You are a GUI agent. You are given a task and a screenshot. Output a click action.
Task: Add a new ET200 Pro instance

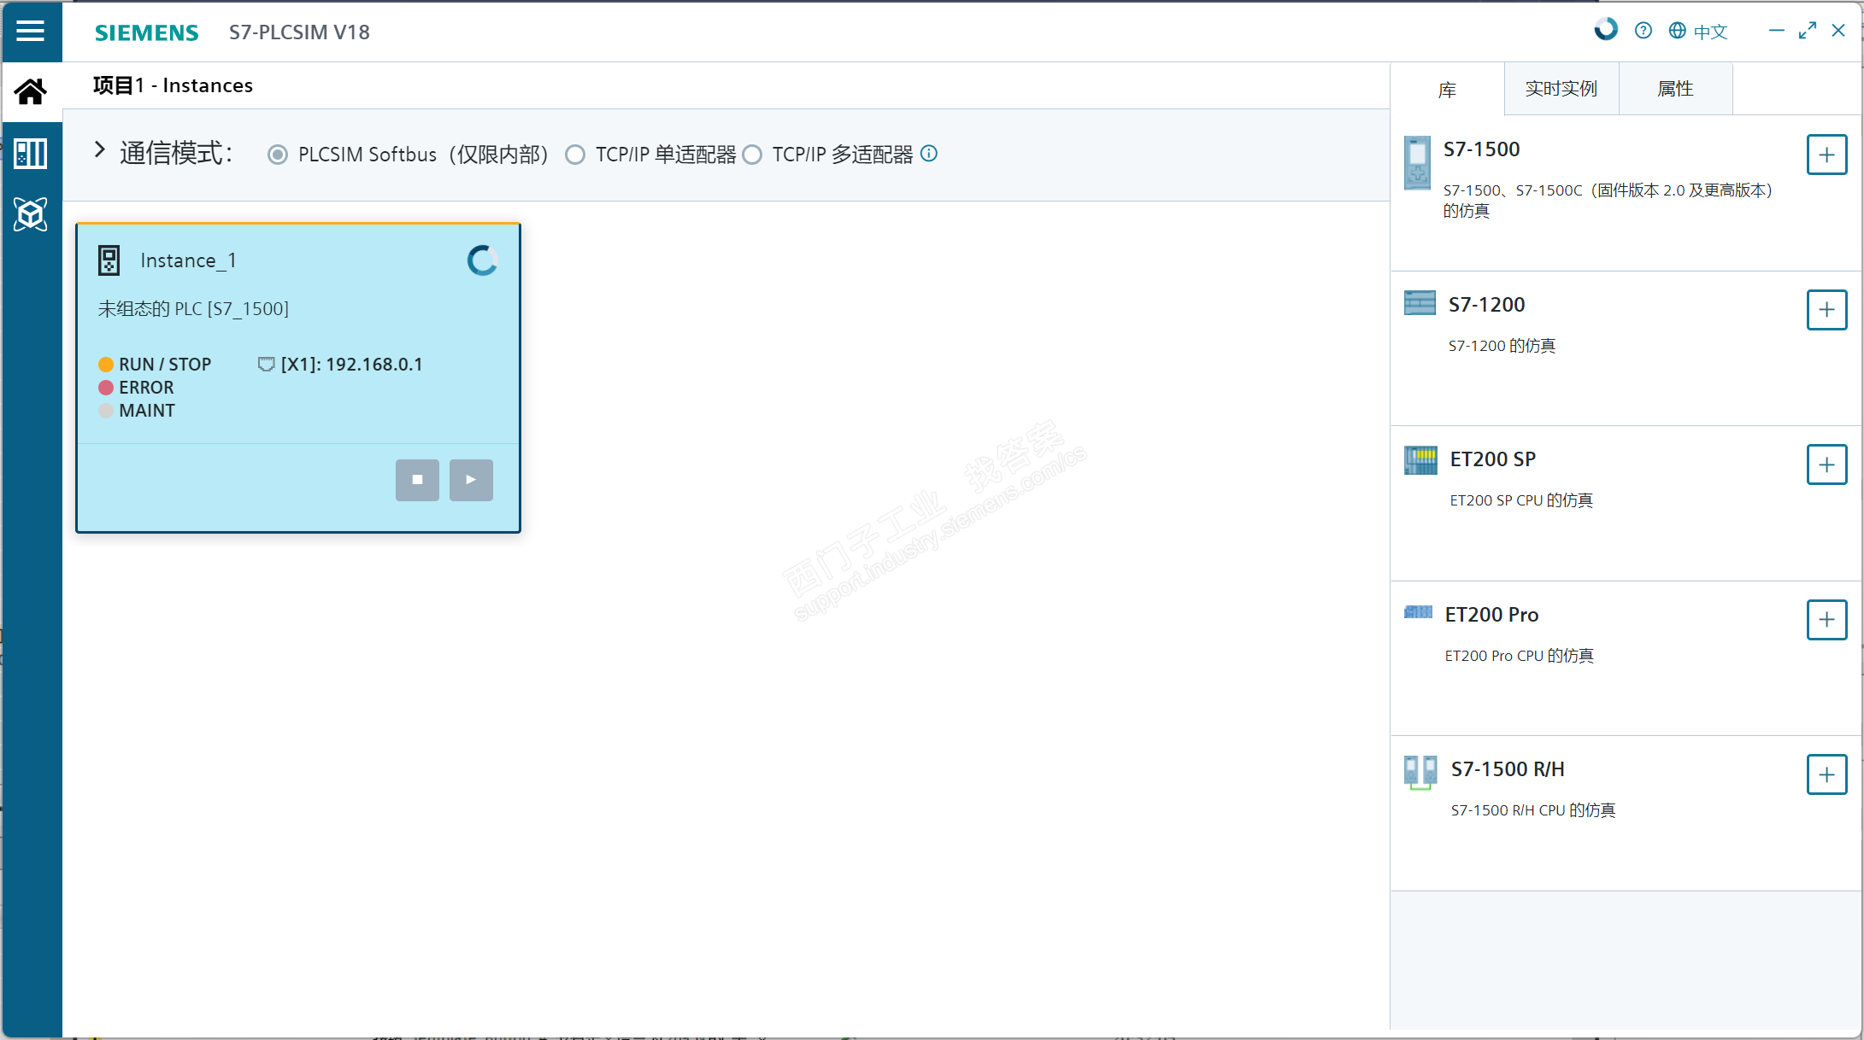[x=1826, y=620]
